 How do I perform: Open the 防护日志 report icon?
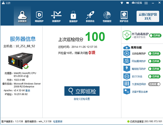[x=124, y=15]
